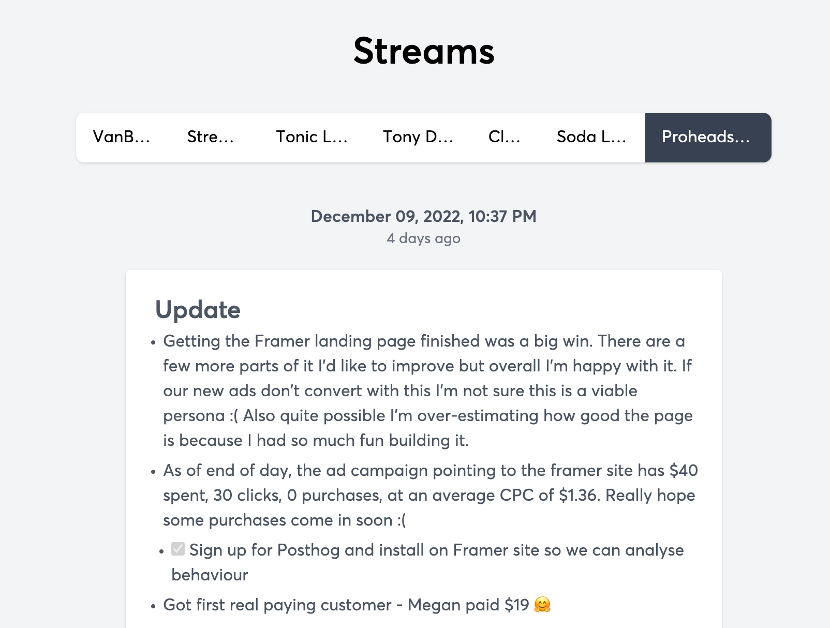Viewport: 830px width, 628px height.
Task: Switch to the Cl… tab
Action: click(x=504, y=137)
